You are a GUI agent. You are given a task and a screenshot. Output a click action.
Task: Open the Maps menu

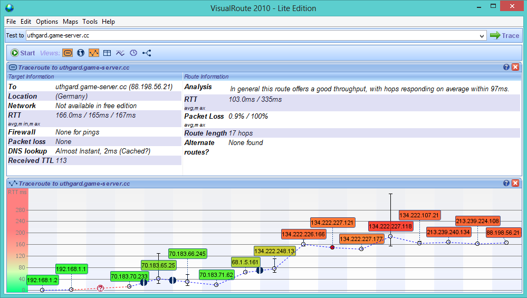pyautogui.click(x=70, y=22)
